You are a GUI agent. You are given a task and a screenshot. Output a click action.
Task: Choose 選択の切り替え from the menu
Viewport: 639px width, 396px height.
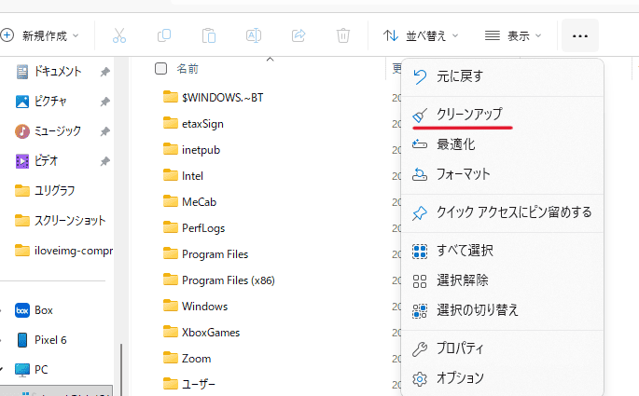pos(502,310)
